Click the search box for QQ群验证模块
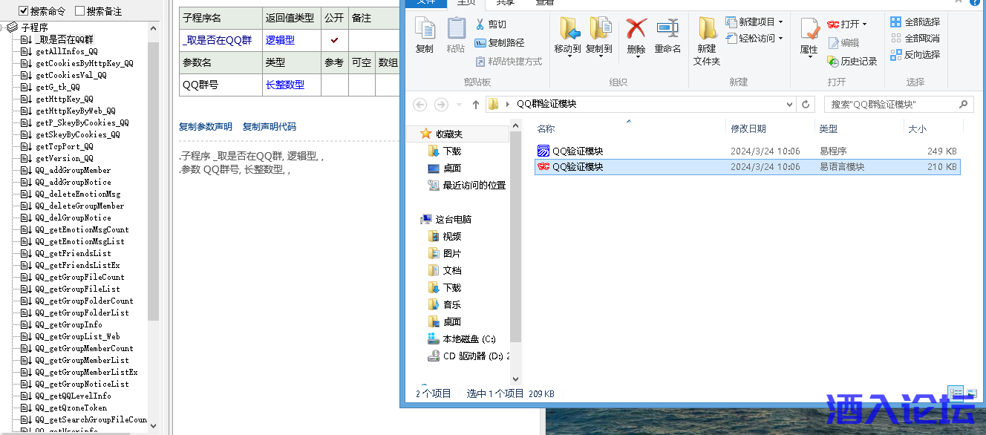 click(891, 105)
